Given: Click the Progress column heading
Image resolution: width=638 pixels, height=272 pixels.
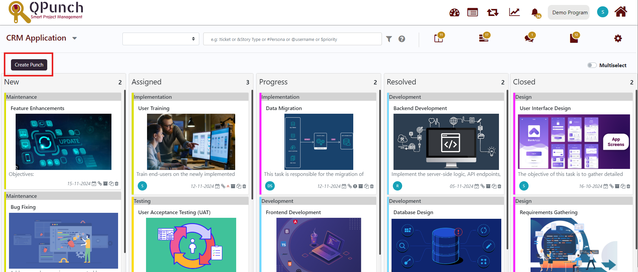Looking at the screenshot, I should coord(273,82).
